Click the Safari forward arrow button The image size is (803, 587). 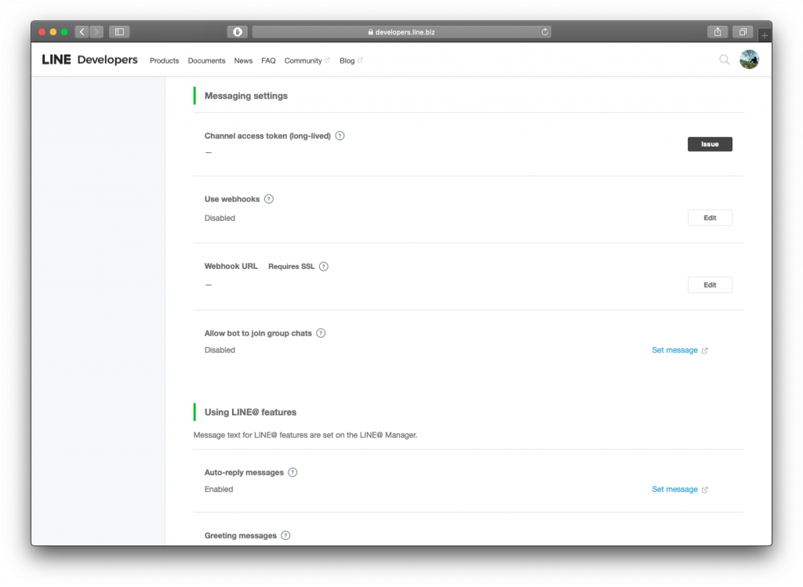tap(96, 31)
